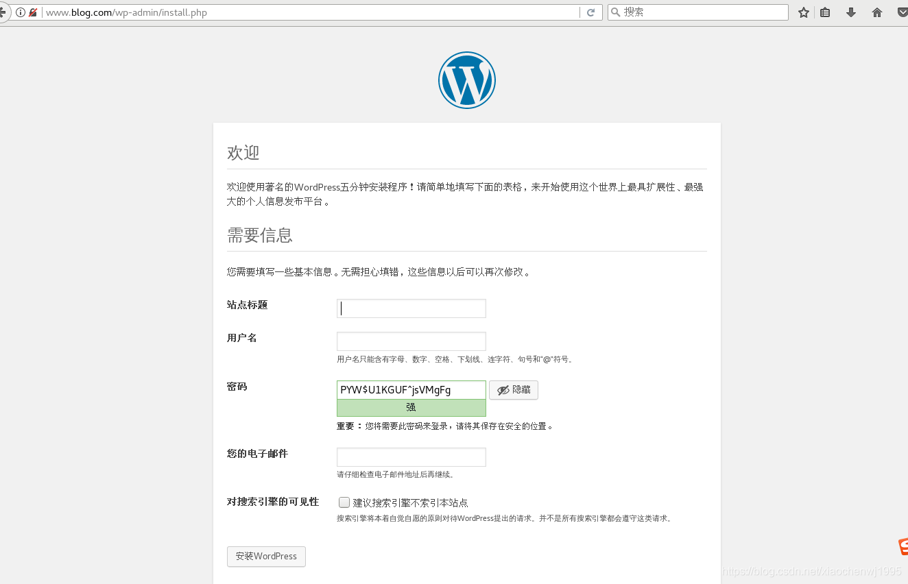The height and width of the screenshot is (584, 908).
Task: Click the 用户名 label
Action: click(x=242, y=338)
